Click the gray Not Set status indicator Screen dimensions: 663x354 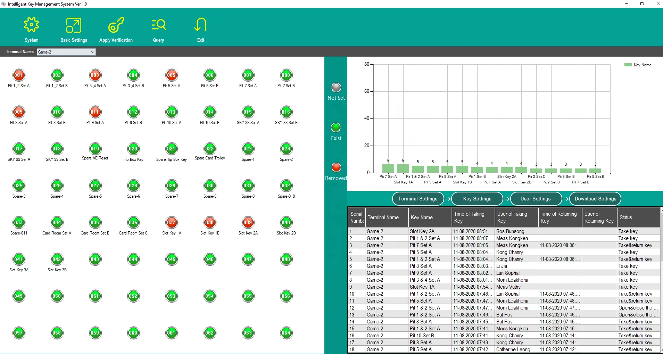coord(336,88)
